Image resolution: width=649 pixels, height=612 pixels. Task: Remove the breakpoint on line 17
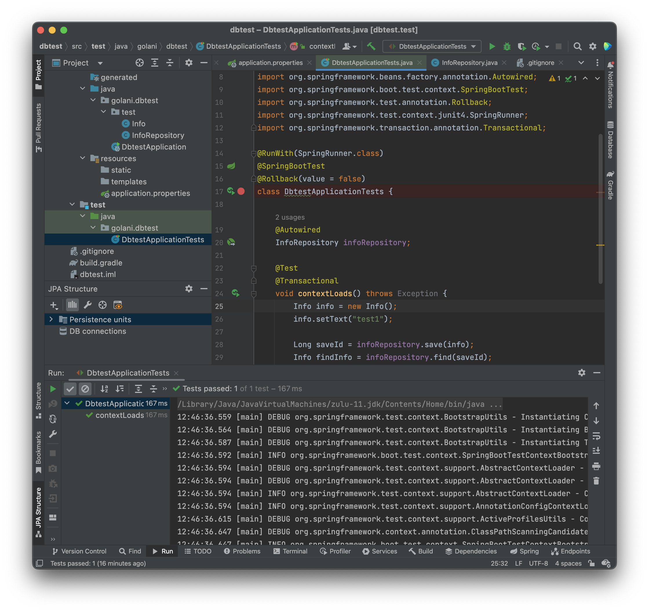pos(241,191)
